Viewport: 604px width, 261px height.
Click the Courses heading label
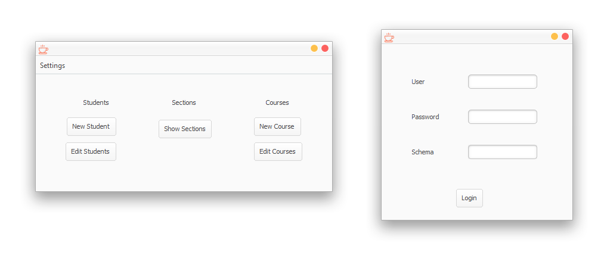(277, 102)
